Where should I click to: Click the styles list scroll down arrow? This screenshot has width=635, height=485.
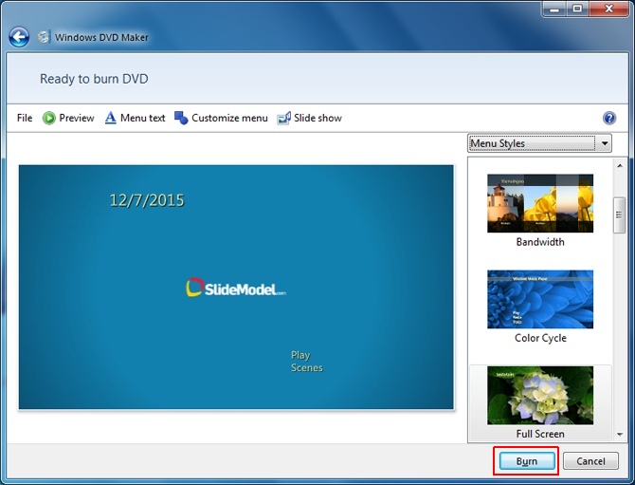(x=620, y=435)
